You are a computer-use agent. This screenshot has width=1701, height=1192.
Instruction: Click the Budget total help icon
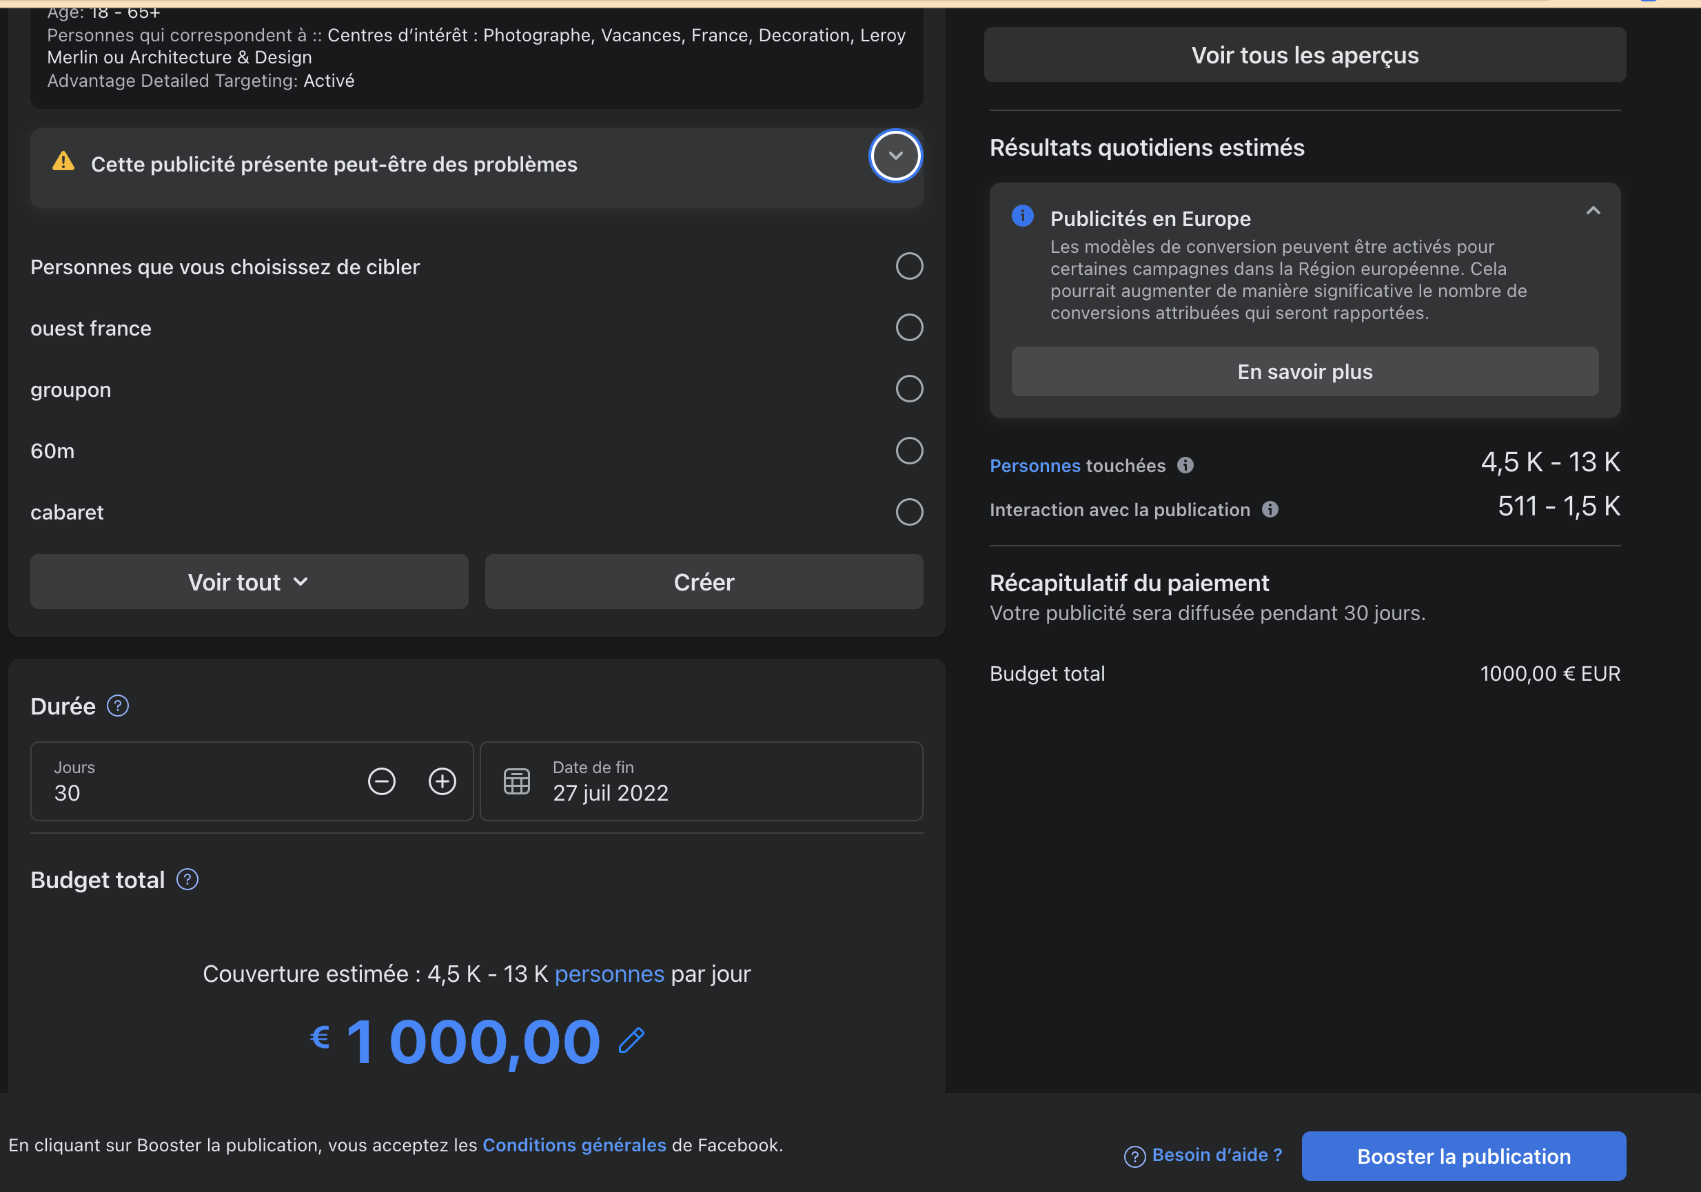187,879
